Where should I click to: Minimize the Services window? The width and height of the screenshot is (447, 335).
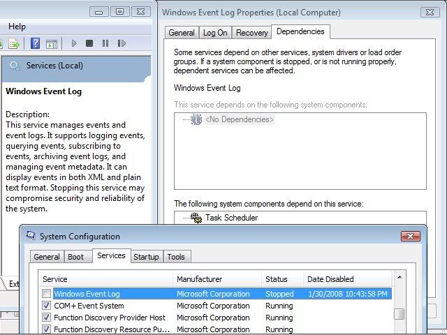pyautogui.click(x=99, y=12)
